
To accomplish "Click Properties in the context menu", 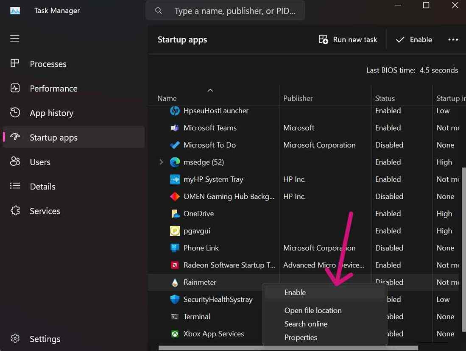I will coord(301,337).
